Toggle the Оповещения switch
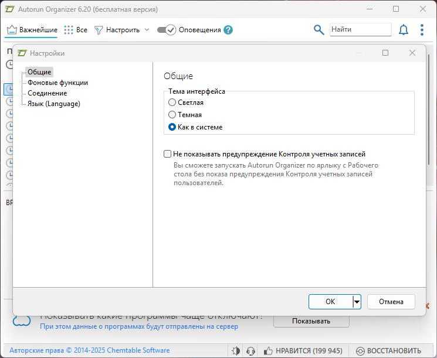Image resolution: width=437 pixels, height=358 pixels. [167, 30]
